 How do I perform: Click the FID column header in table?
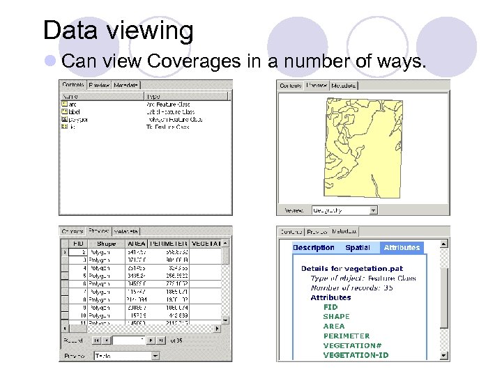[78, 244]
